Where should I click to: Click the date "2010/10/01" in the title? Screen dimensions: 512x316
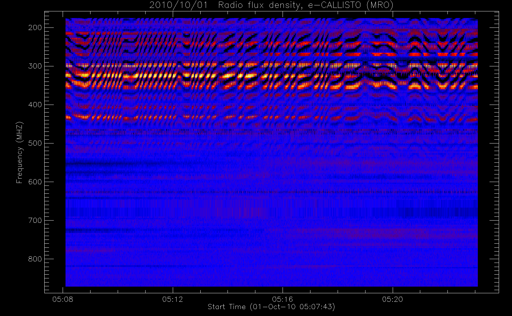[x=178, y=5]
